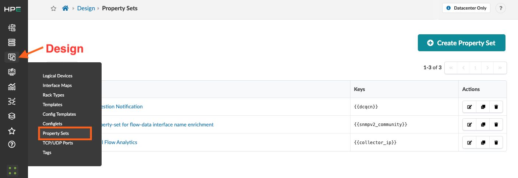The width and height of the screenshot is (518, 178).
Task: Open the Devices server-rack sidebar icon
Action: tap(12, 42)
